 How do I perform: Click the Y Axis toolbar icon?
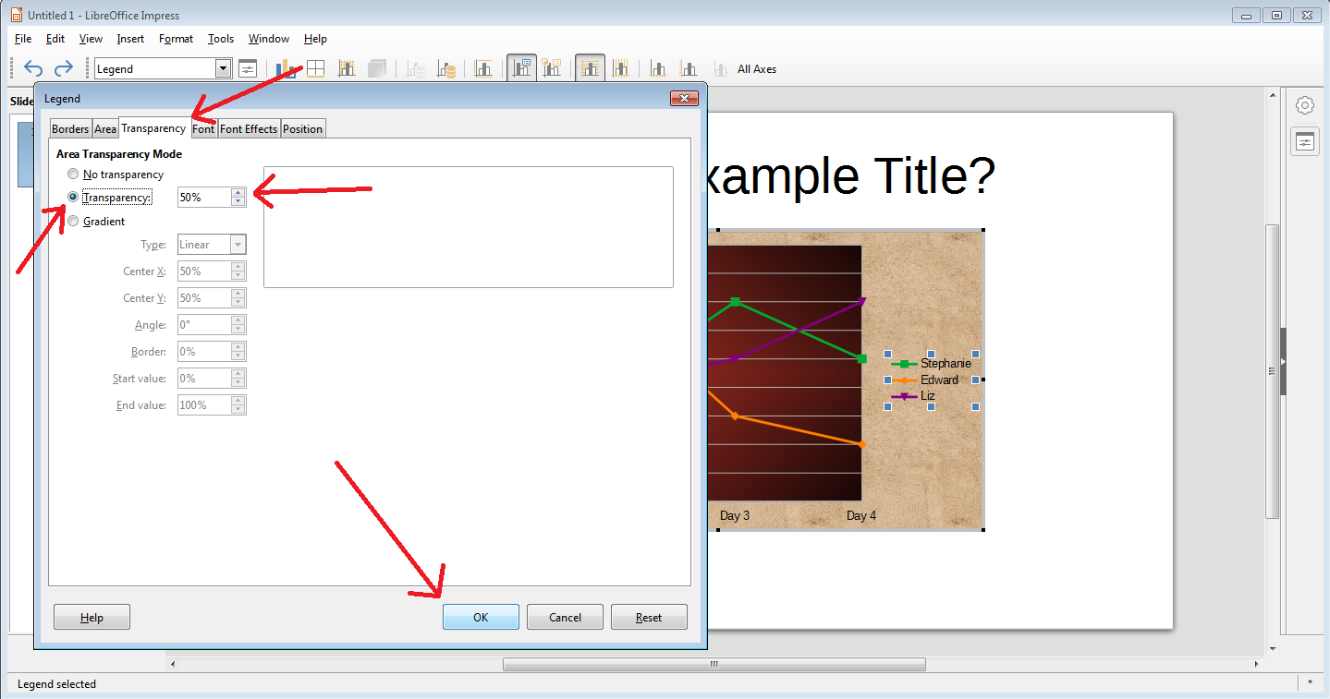(x=689, y=68)
